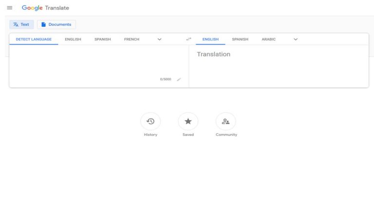Select Arabic as target language
374x210 pixels.
269,39
